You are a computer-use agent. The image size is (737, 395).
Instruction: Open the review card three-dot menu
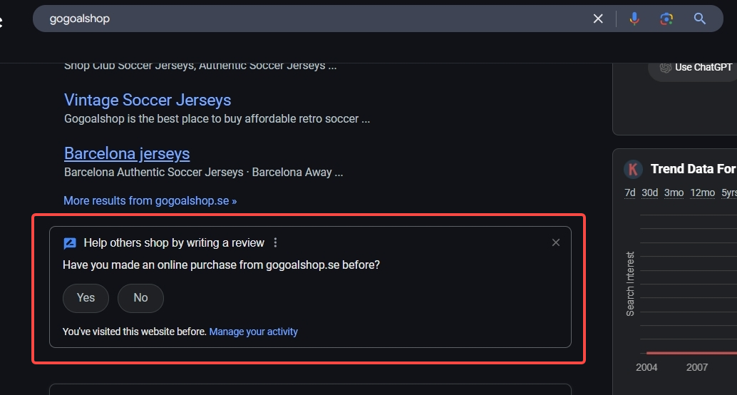coord(275,242)
